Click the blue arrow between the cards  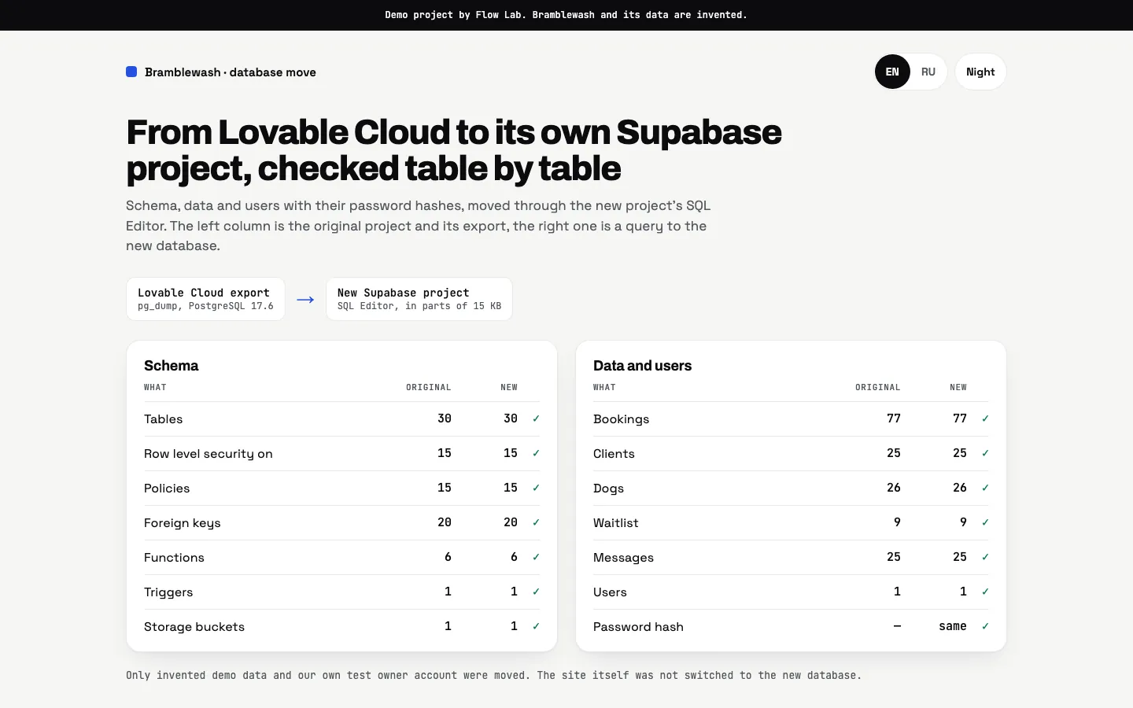tap(305, 300)
